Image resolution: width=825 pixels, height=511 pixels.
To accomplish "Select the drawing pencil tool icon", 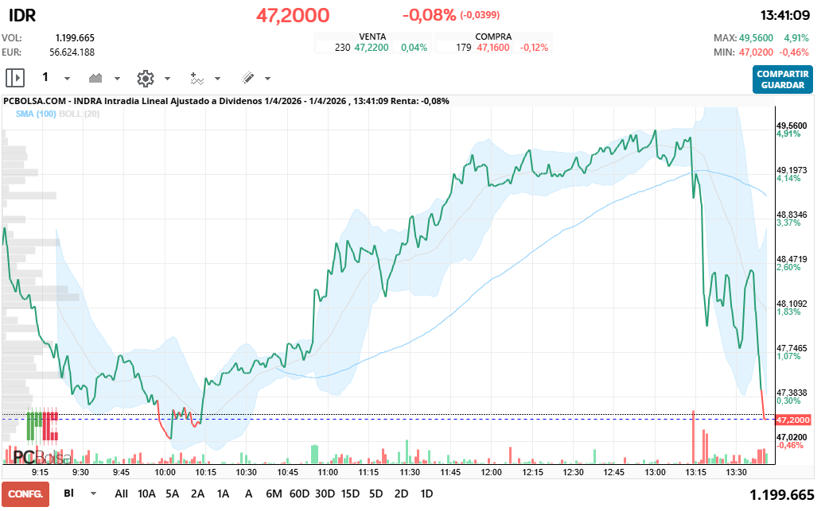I will (x=247, y=78).
